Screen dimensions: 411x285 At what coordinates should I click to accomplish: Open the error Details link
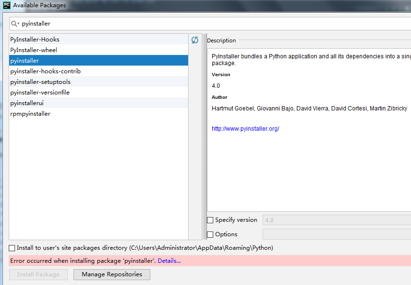click(x=169, y=261)
